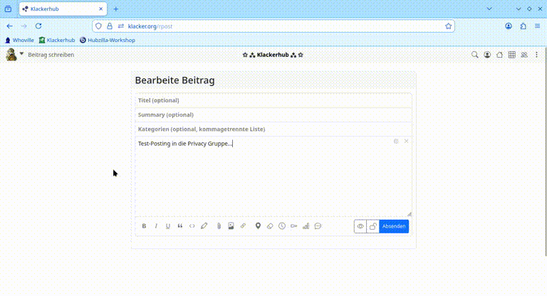547x296 pixels.
Task: Select the Klackerhub browser tab
Action: pos(61,9)
